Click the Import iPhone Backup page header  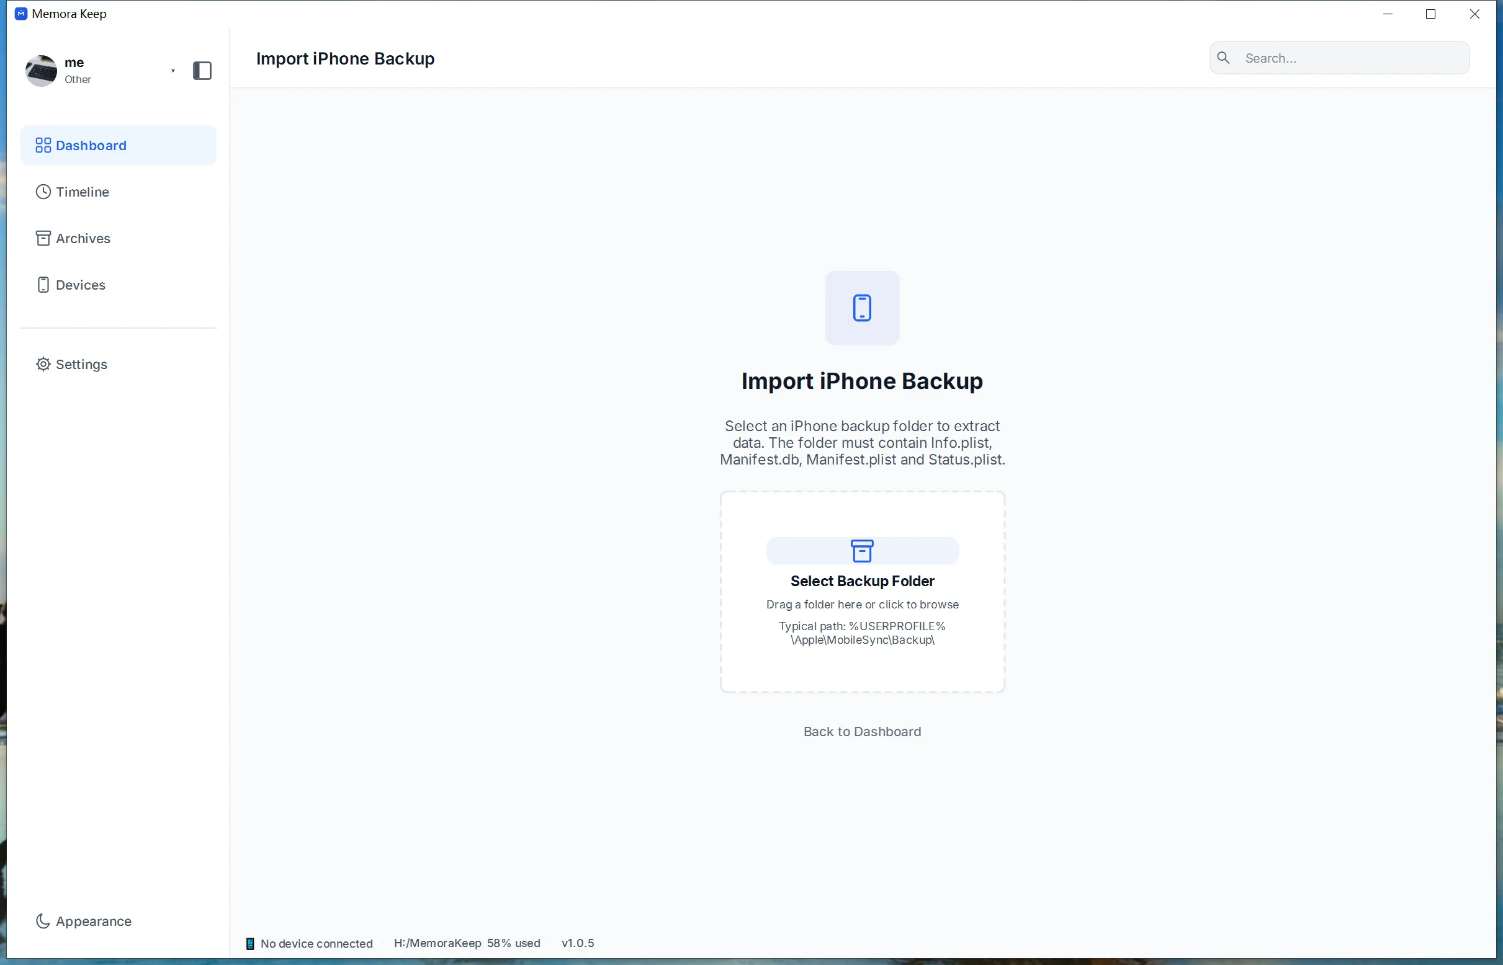[x=346, y=58]
